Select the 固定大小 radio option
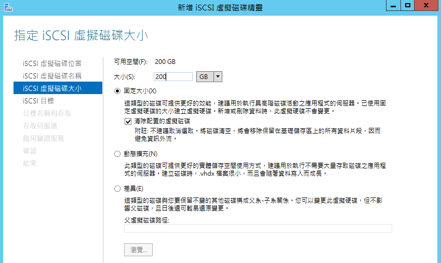Image resolution: width=441 pixels, height=263 pixels. click(117, 91)
